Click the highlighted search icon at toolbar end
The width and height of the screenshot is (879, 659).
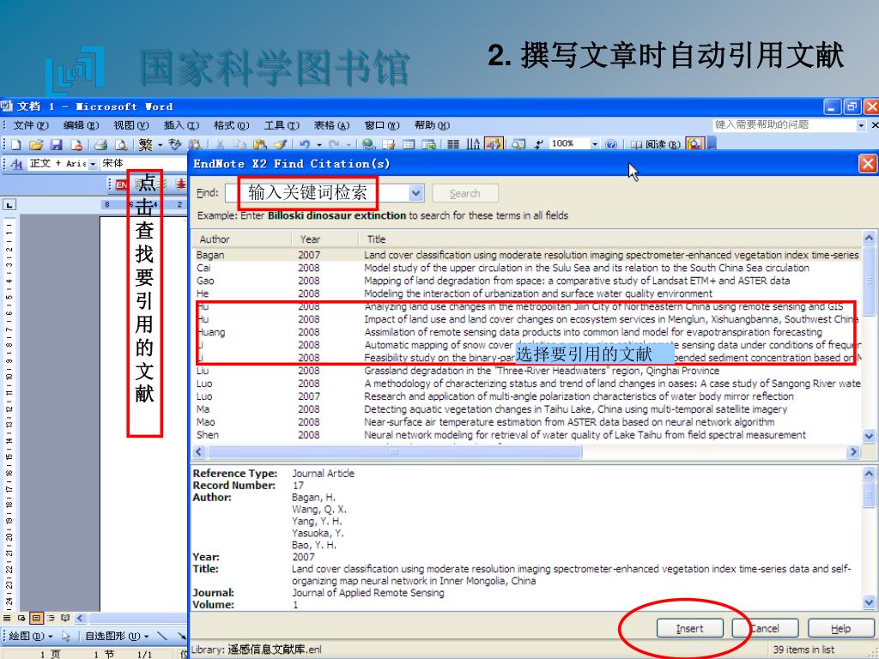pyautogui.click(x=694, y=144)
